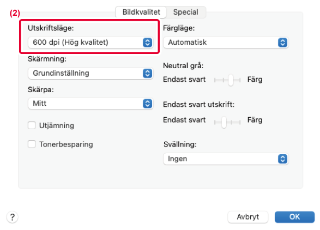
Task: Enable the Utjämning checkbox
Action: (x=32, y=125)
